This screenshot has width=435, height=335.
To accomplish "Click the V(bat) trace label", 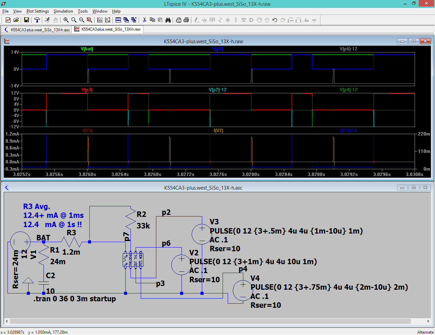I will pos(87,49).
